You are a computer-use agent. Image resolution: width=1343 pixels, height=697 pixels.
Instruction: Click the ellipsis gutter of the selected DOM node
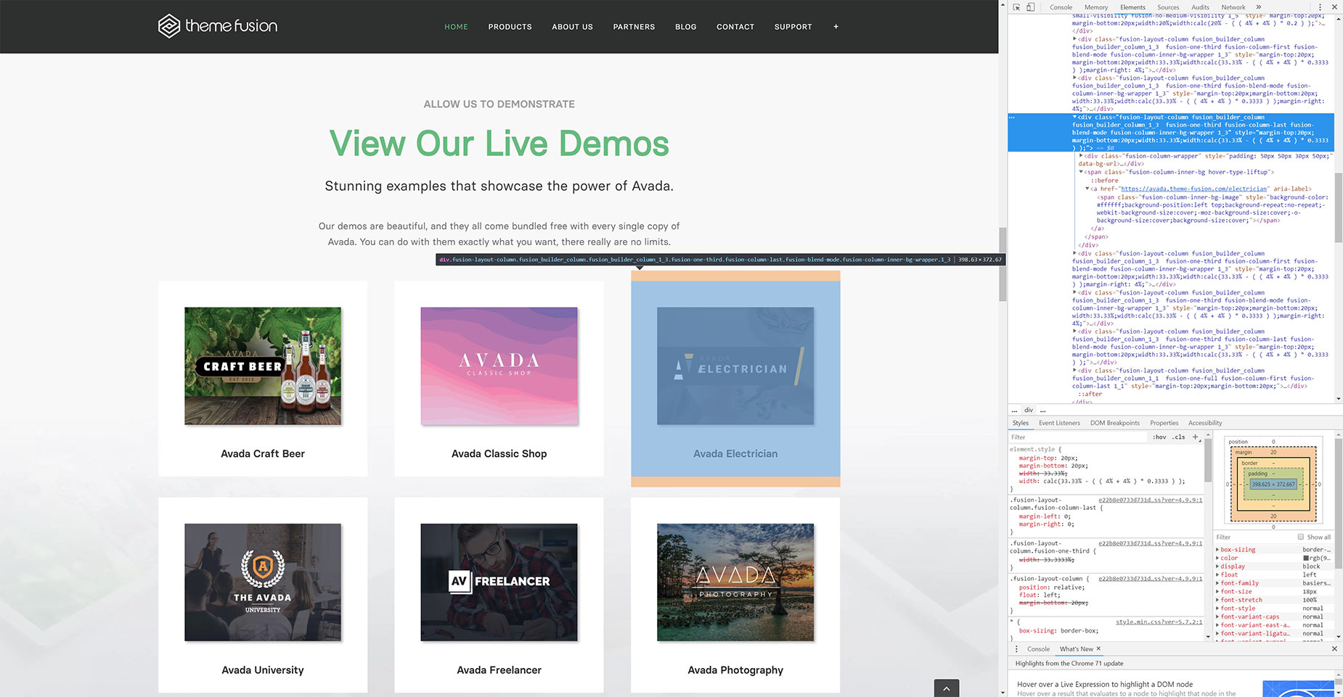(x=1012, y=117)
